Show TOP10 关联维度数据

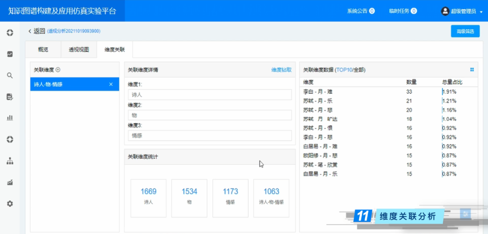pyautogui.click(x=344, y=70)
